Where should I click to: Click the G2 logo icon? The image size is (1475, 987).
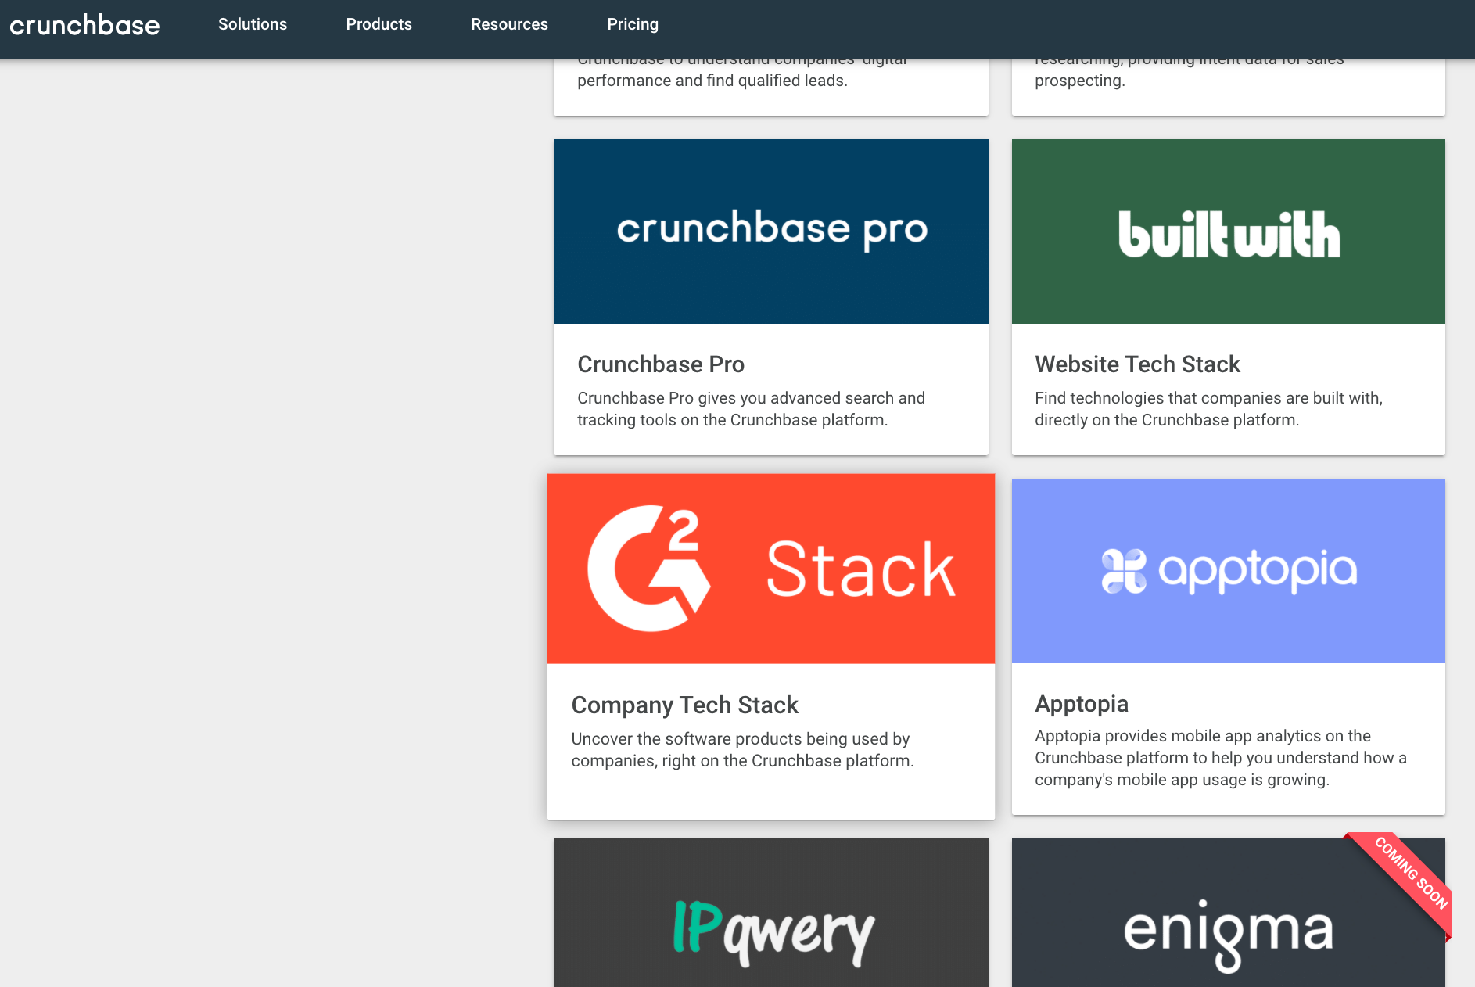click(x=648, y=569)
